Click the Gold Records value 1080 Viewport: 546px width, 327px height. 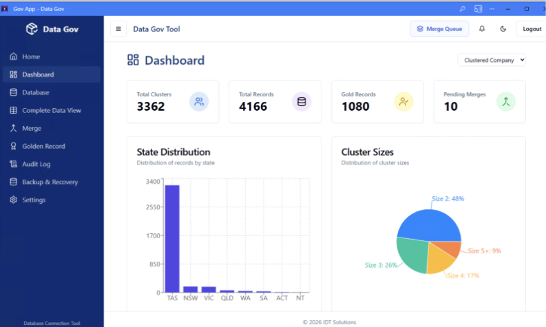click(x=355, y=106)
